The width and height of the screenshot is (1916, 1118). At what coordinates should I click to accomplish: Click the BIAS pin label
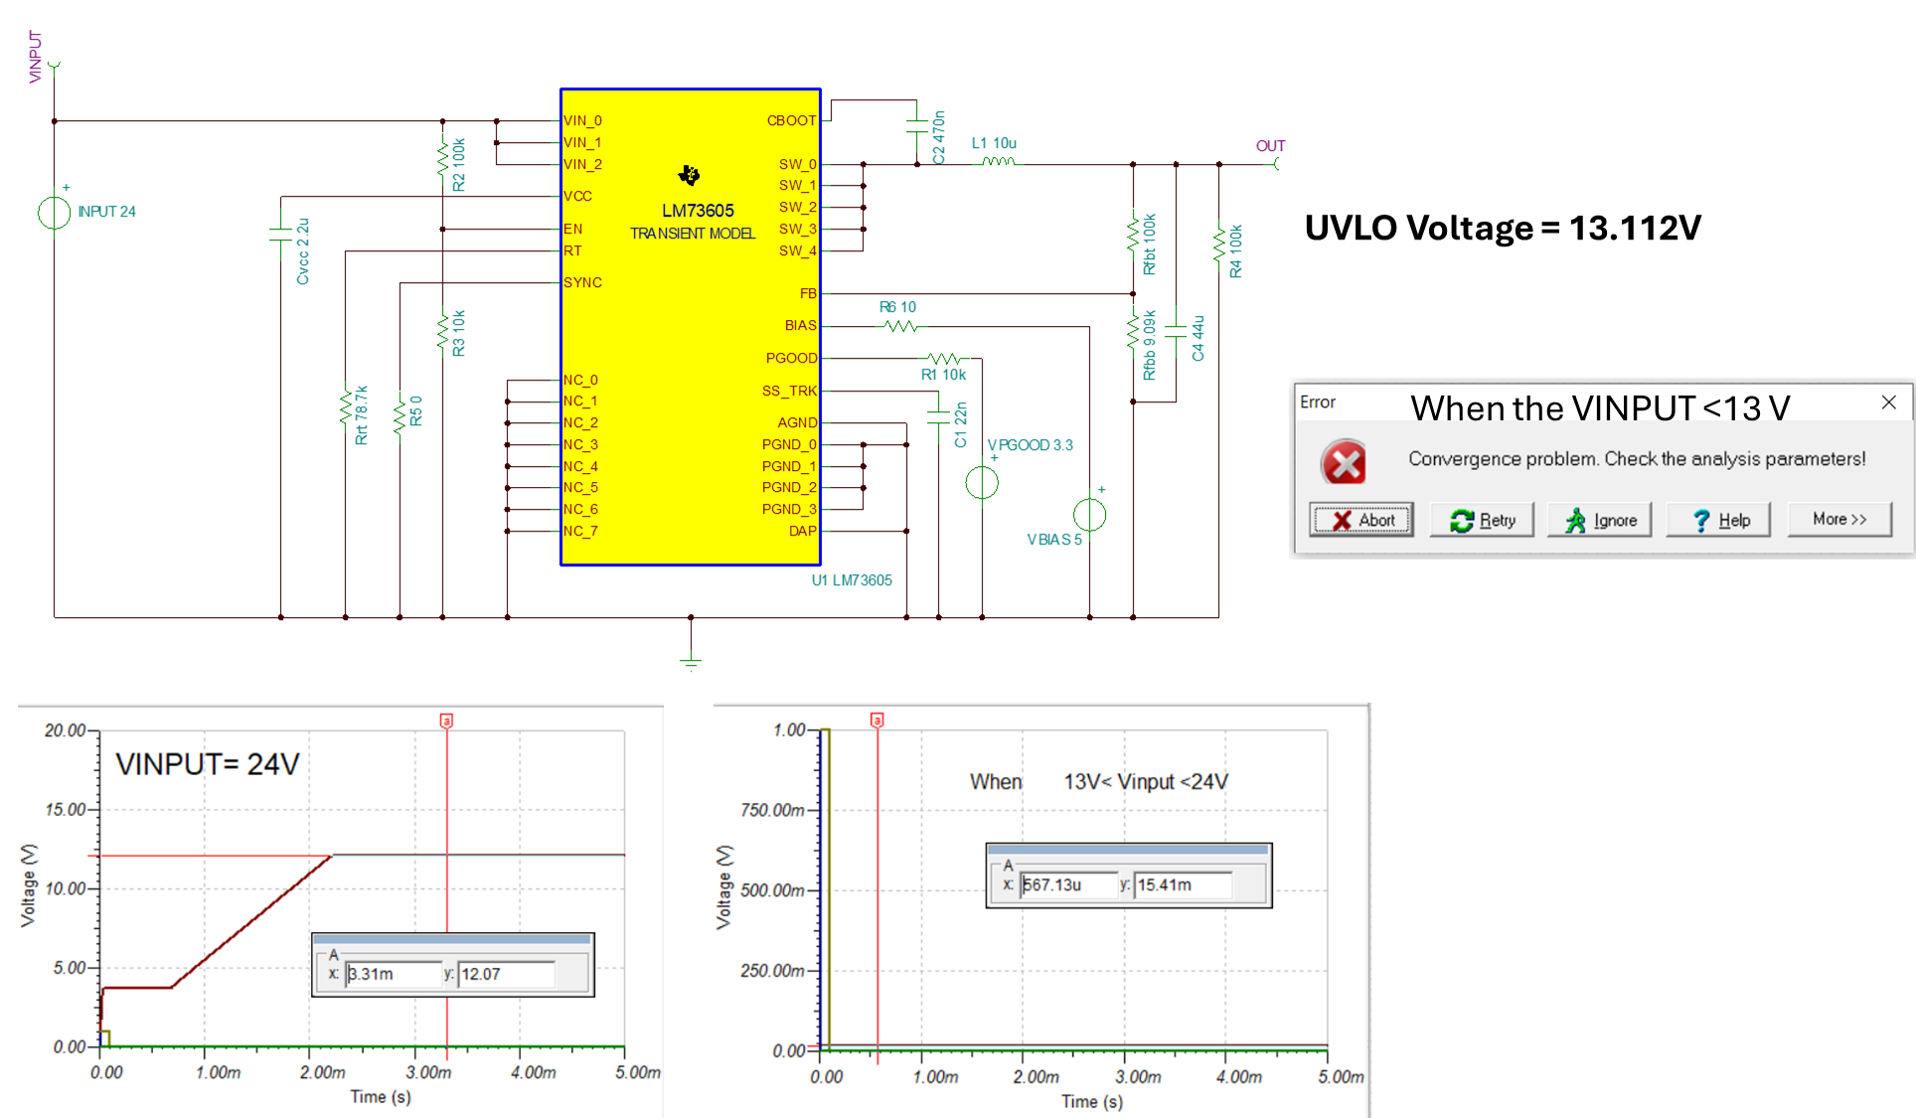(x=800, y=325)
